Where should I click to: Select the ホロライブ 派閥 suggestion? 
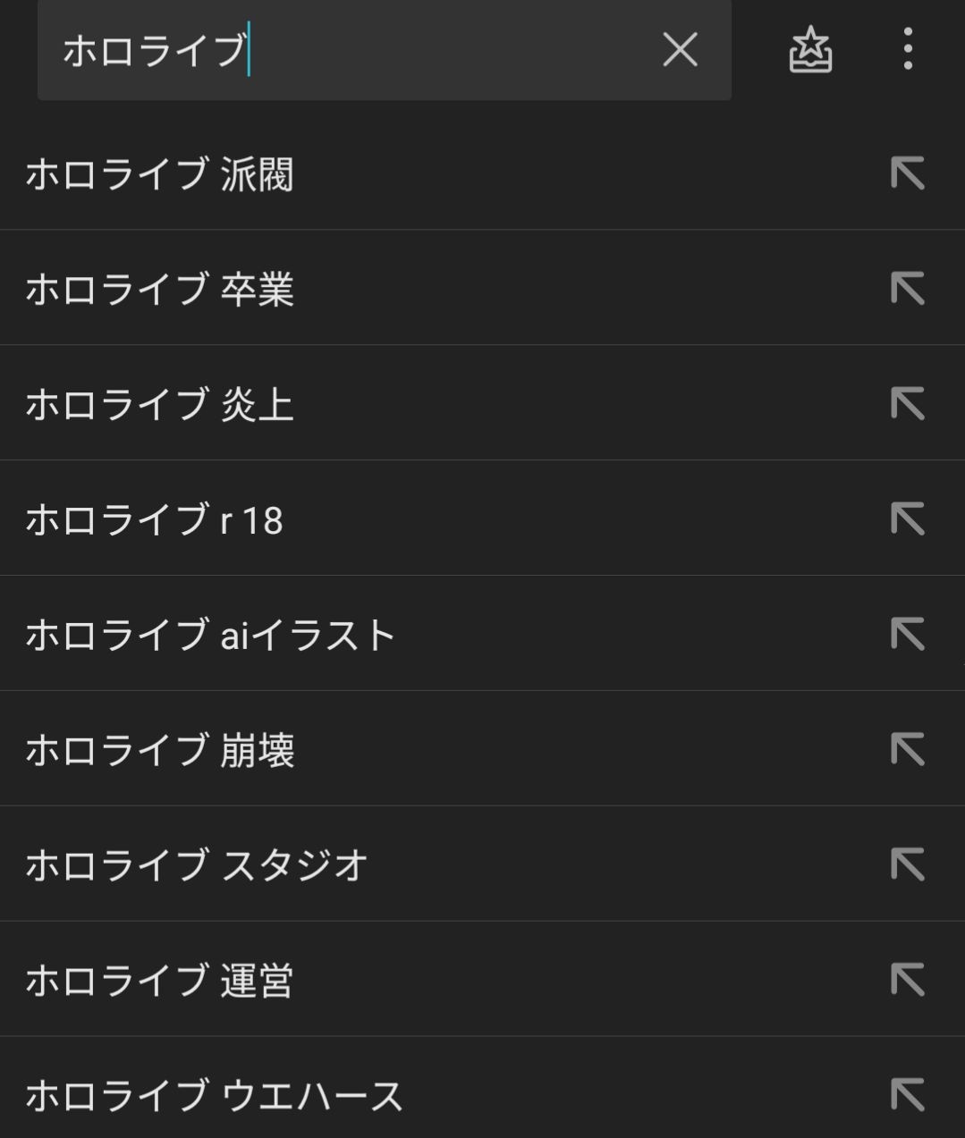pyautogui.click(x=159, y=174)
